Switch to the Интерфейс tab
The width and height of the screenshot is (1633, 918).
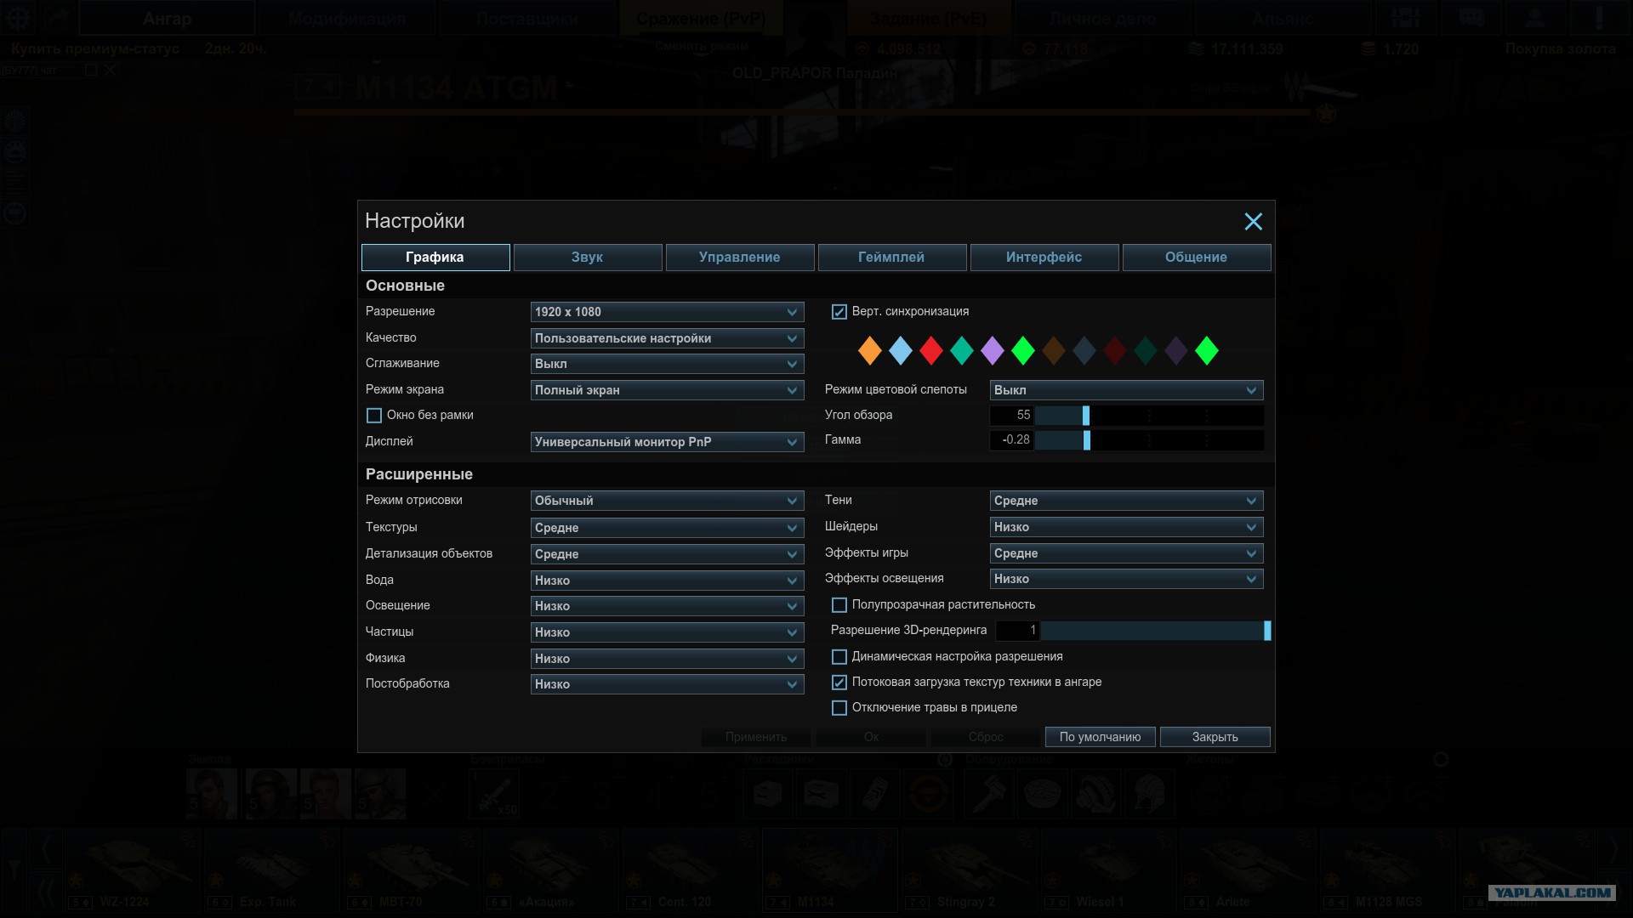(1044, 258)
